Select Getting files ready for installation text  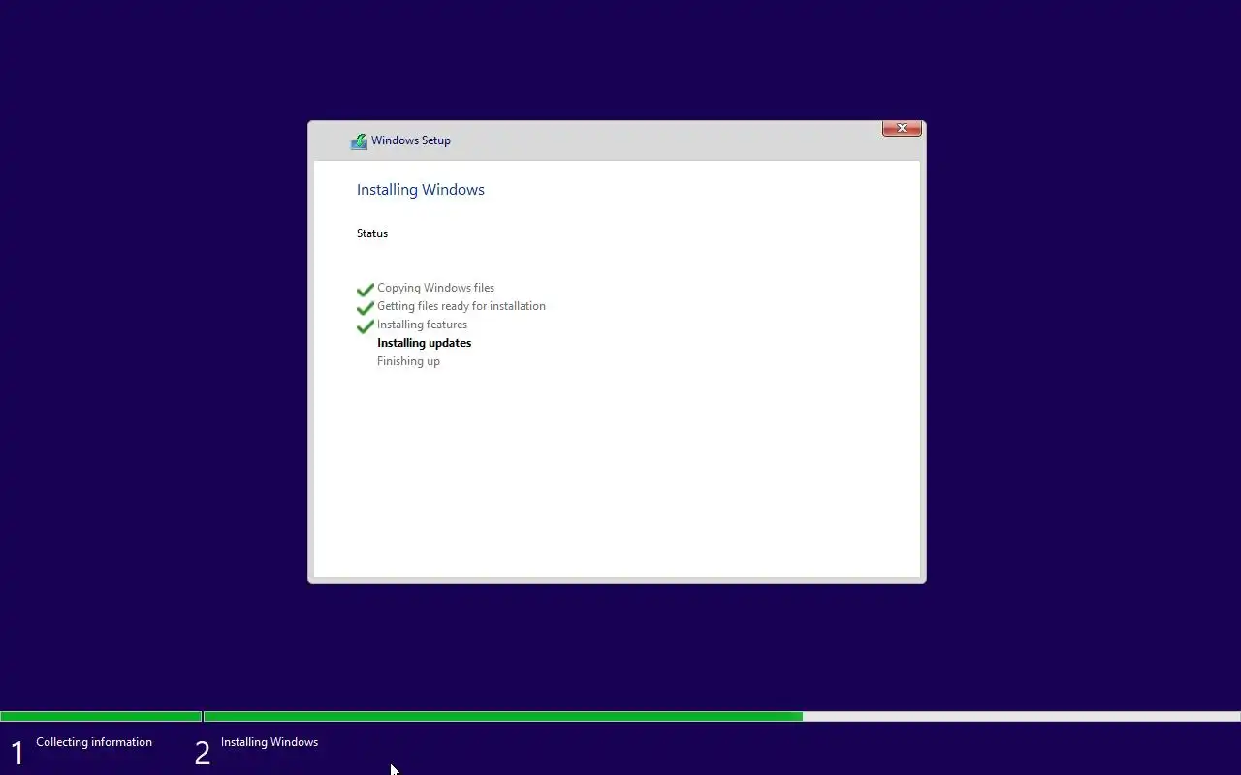461,306
